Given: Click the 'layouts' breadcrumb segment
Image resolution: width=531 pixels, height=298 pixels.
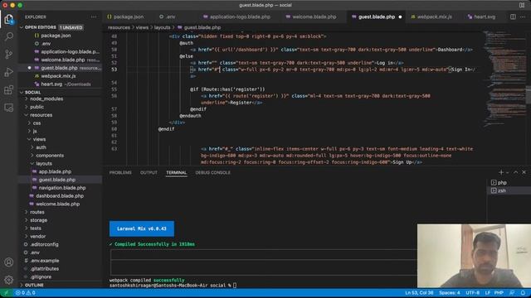Looking at the screenshot, I should click(162, 27).
